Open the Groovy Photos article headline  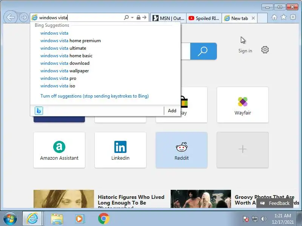[x=267, y=200]
